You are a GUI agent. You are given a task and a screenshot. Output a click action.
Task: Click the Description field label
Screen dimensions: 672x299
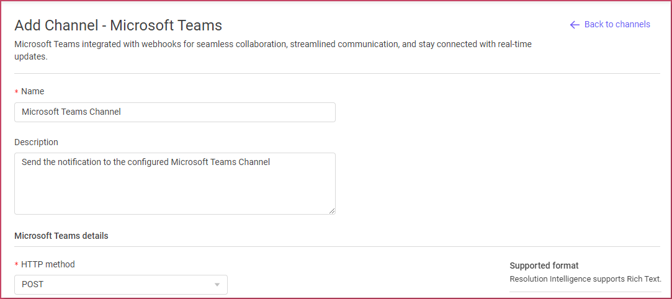[36, 142]
